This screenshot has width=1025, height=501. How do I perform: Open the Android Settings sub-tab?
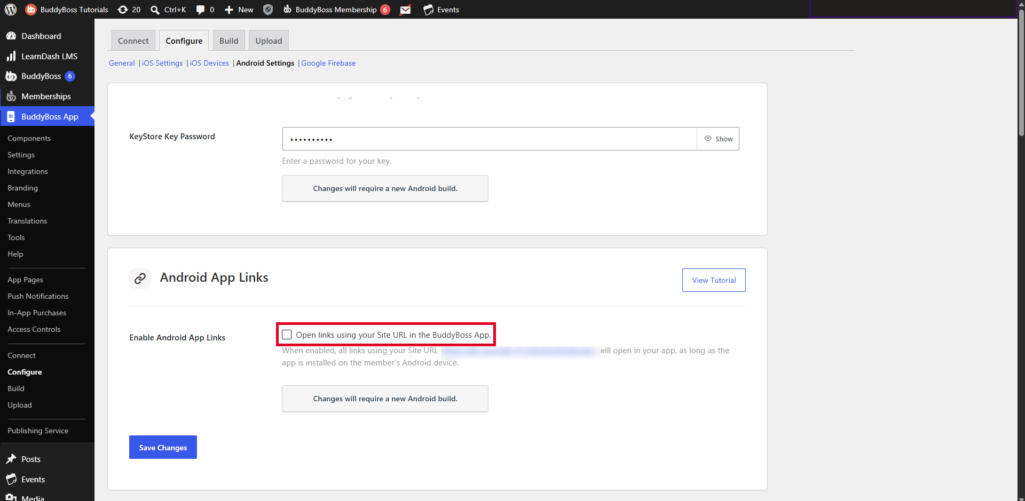point(265,63)
